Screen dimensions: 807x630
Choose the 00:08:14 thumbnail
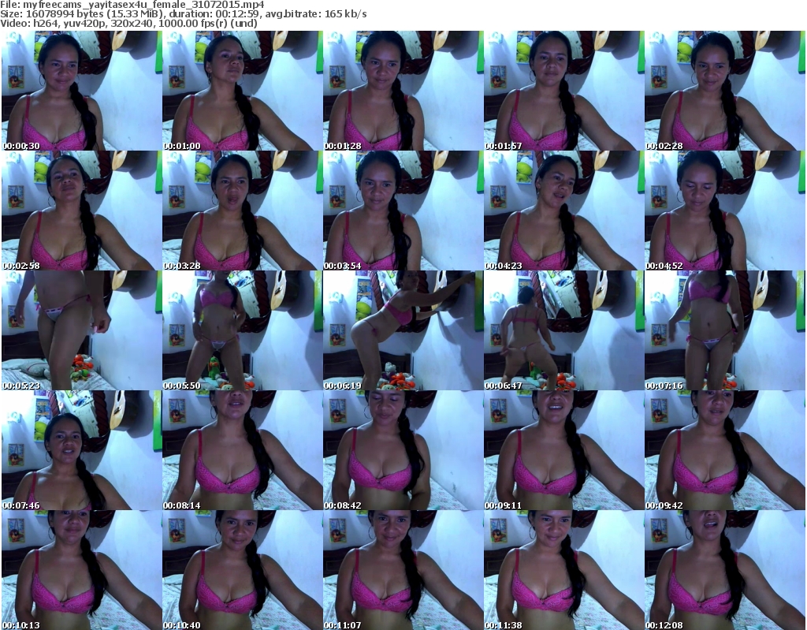click(x=243, y=451)
